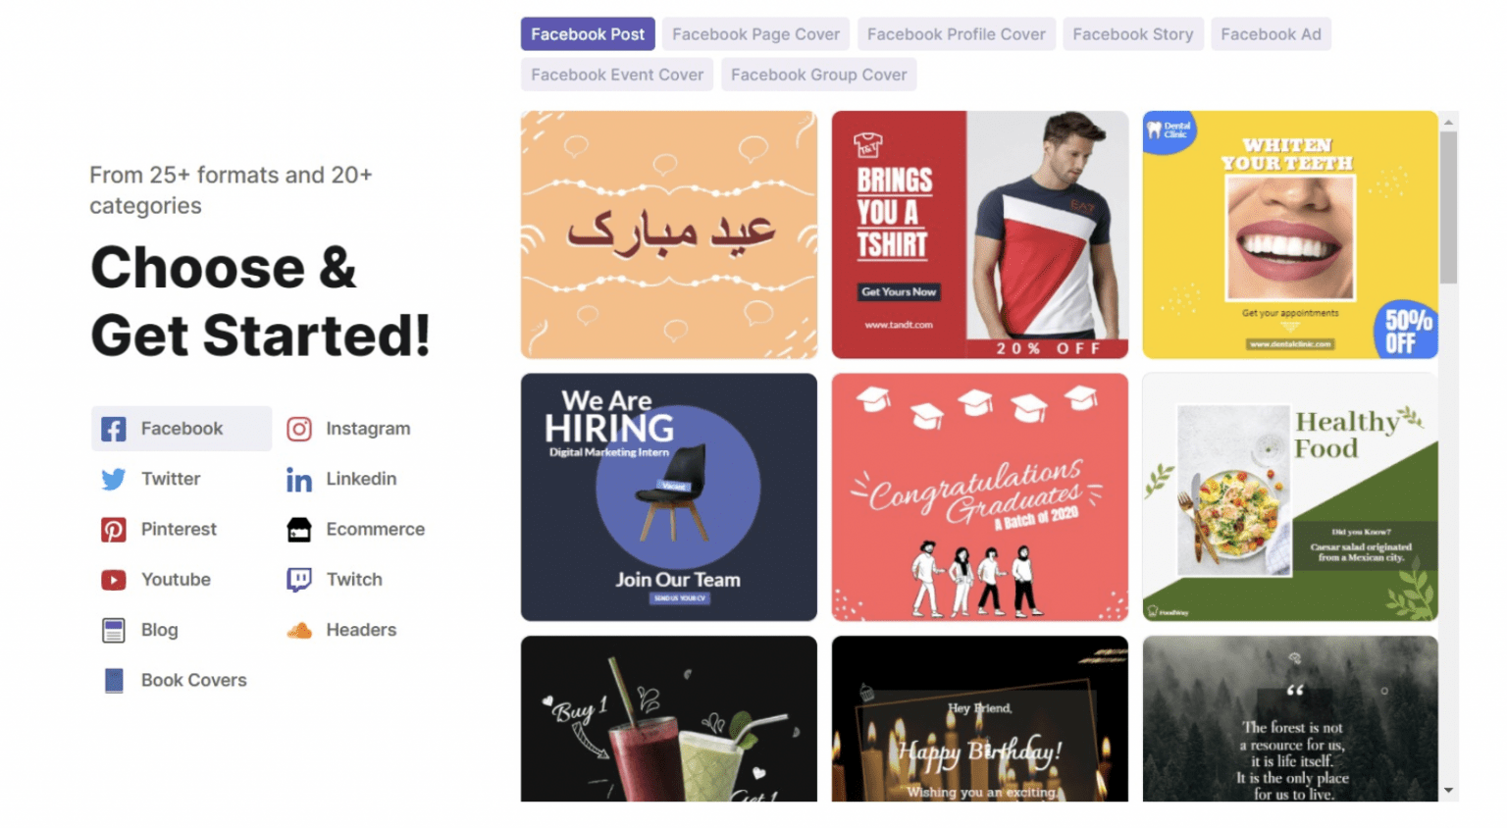
Task: Switch to the Facebook Story tab
Action: coord(1133,33)
